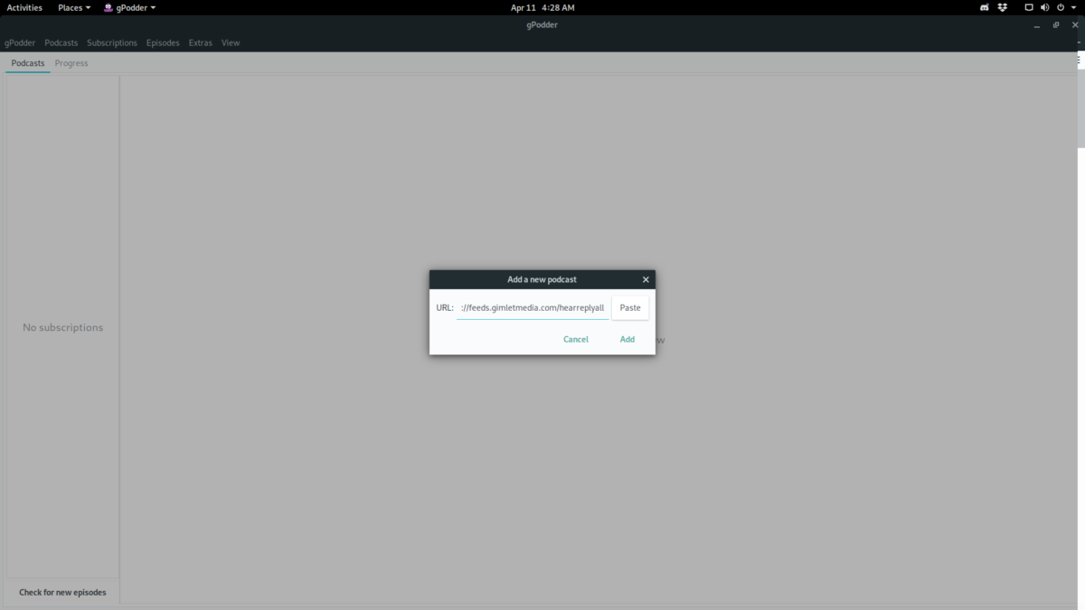Open the View menu
The image size is (1085, 610).
231,42
